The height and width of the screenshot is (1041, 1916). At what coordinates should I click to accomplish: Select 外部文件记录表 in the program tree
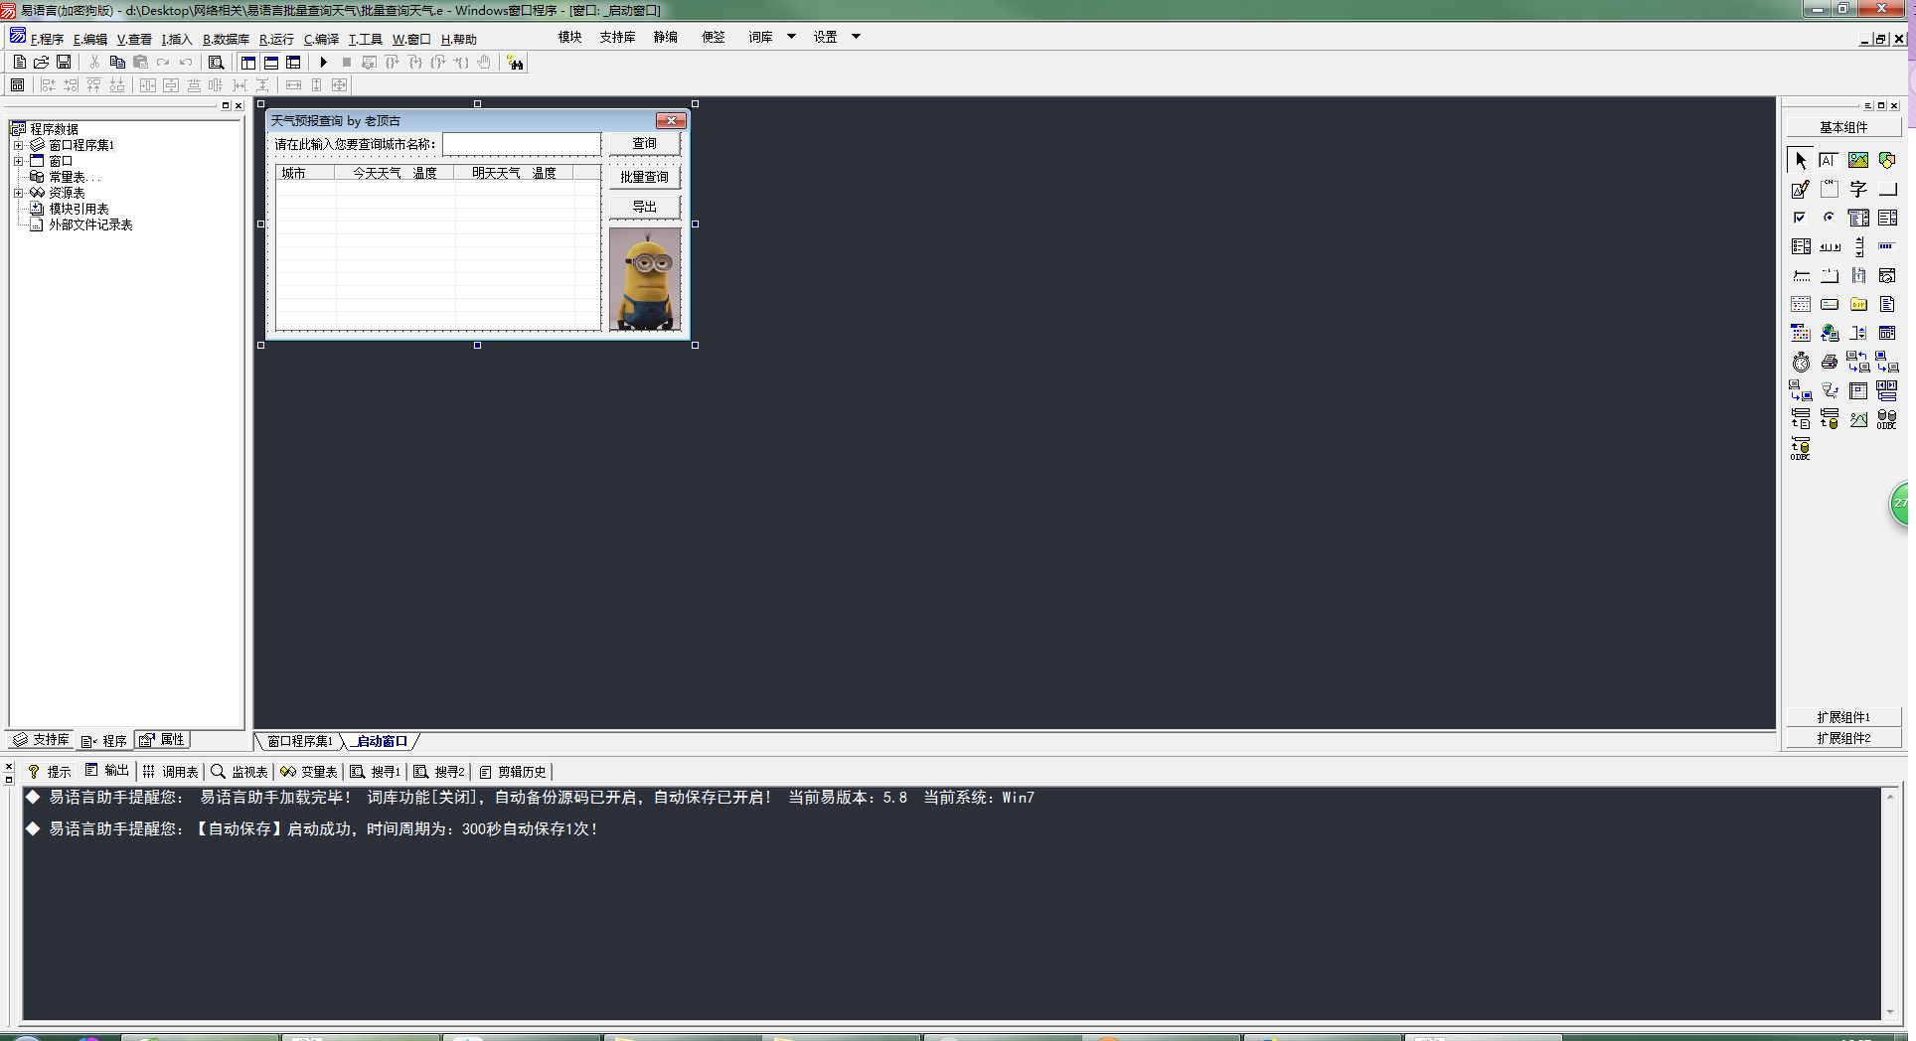click(90, 224)
